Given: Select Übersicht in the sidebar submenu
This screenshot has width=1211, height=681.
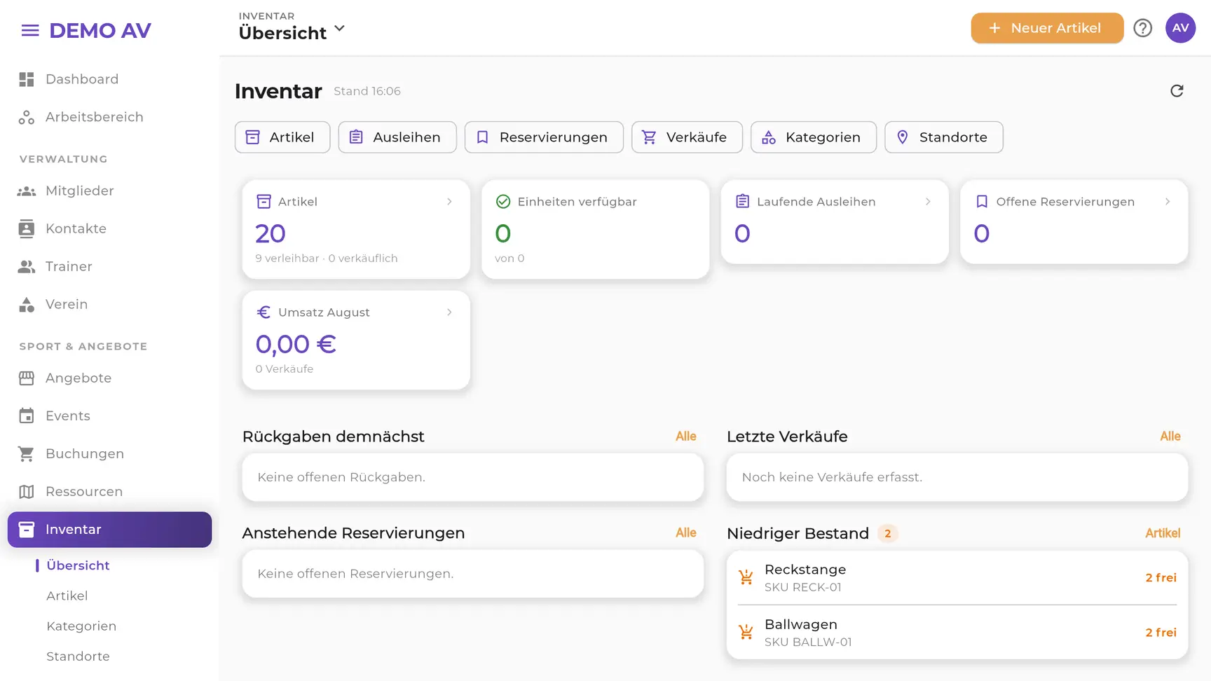Looking at the screenshot, I should click(x=78, y=565).
